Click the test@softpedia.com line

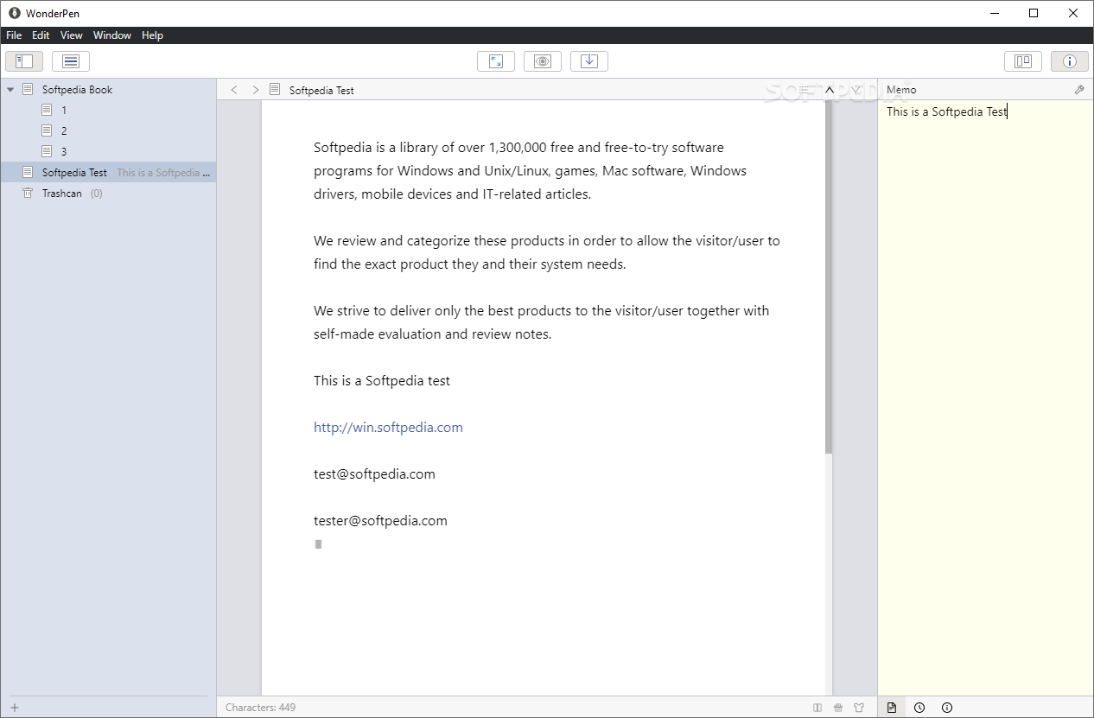coord(374,474)
